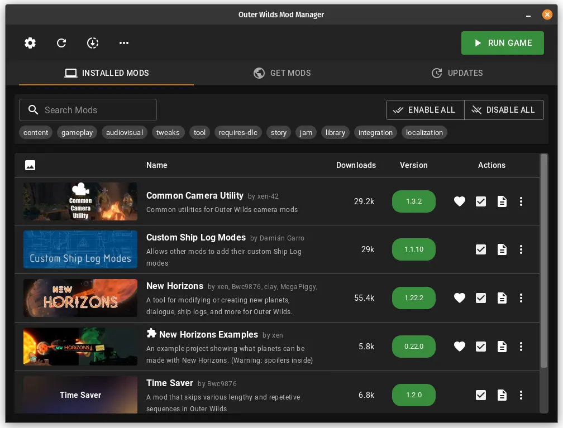Sort by the Name column header
The width and height of the screenshot is (563, 428).
click(x=157, y=165)
